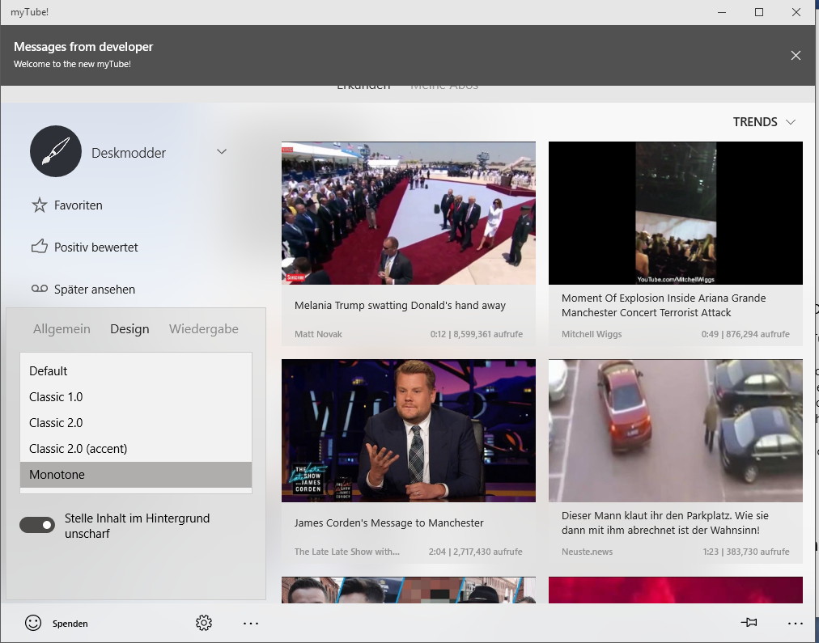This screenshot has width=819, height=643.
Task: Click the smiley face donate icon
Action: (x=33, y=623)
